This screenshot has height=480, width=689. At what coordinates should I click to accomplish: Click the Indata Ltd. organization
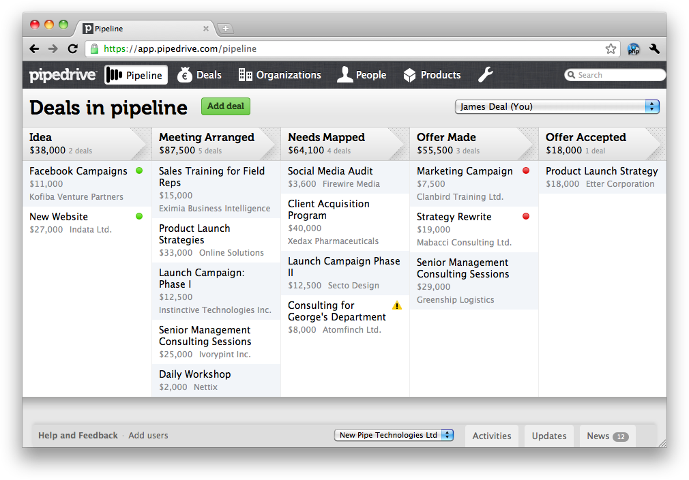tap(91, 229)
